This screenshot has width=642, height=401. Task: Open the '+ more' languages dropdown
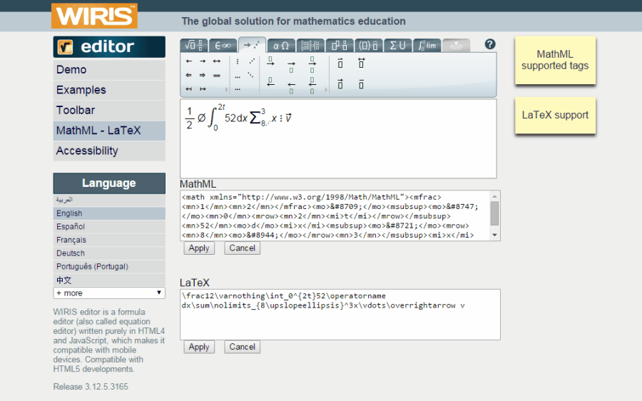(109, 293)
